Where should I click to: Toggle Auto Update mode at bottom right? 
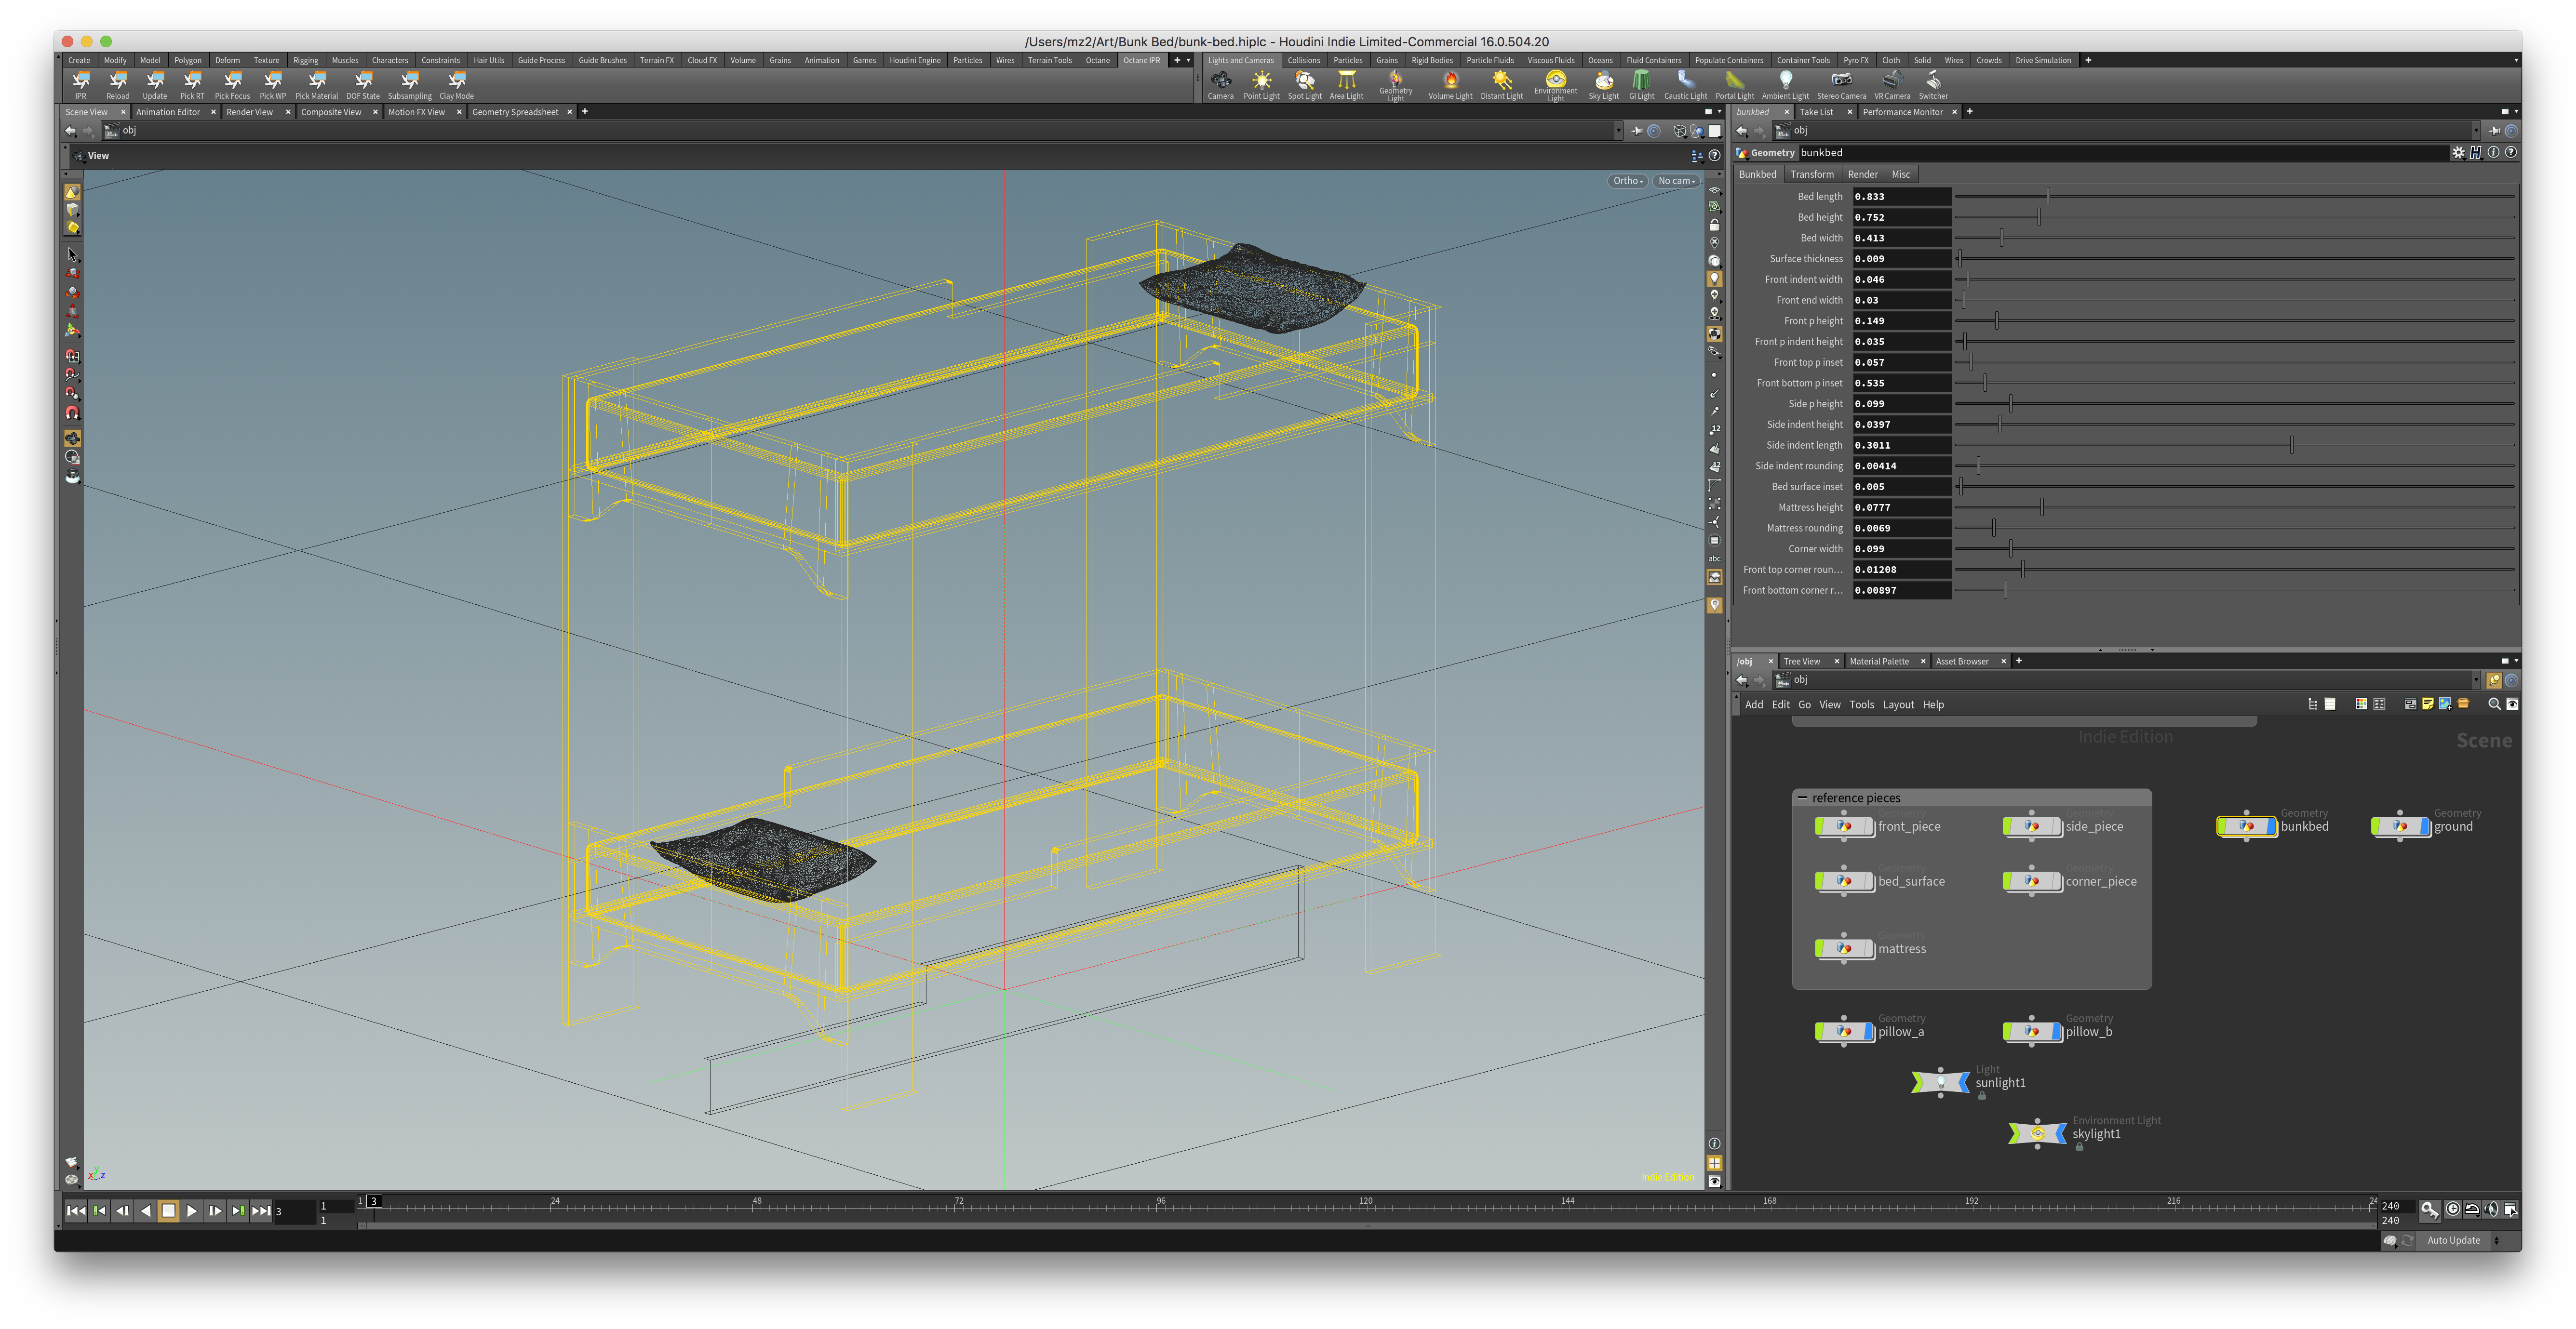coord(2453,1240)
